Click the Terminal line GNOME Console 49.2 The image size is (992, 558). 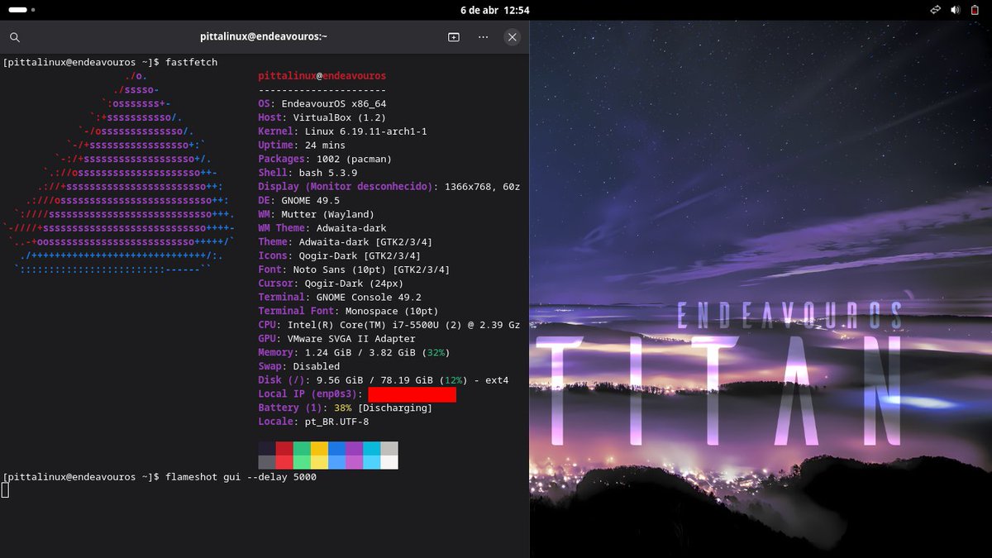point(340,297)
